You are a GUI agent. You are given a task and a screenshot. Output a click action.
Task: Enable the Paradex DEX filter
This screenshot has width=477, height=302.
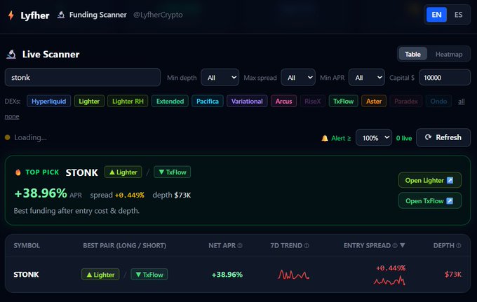406,101
